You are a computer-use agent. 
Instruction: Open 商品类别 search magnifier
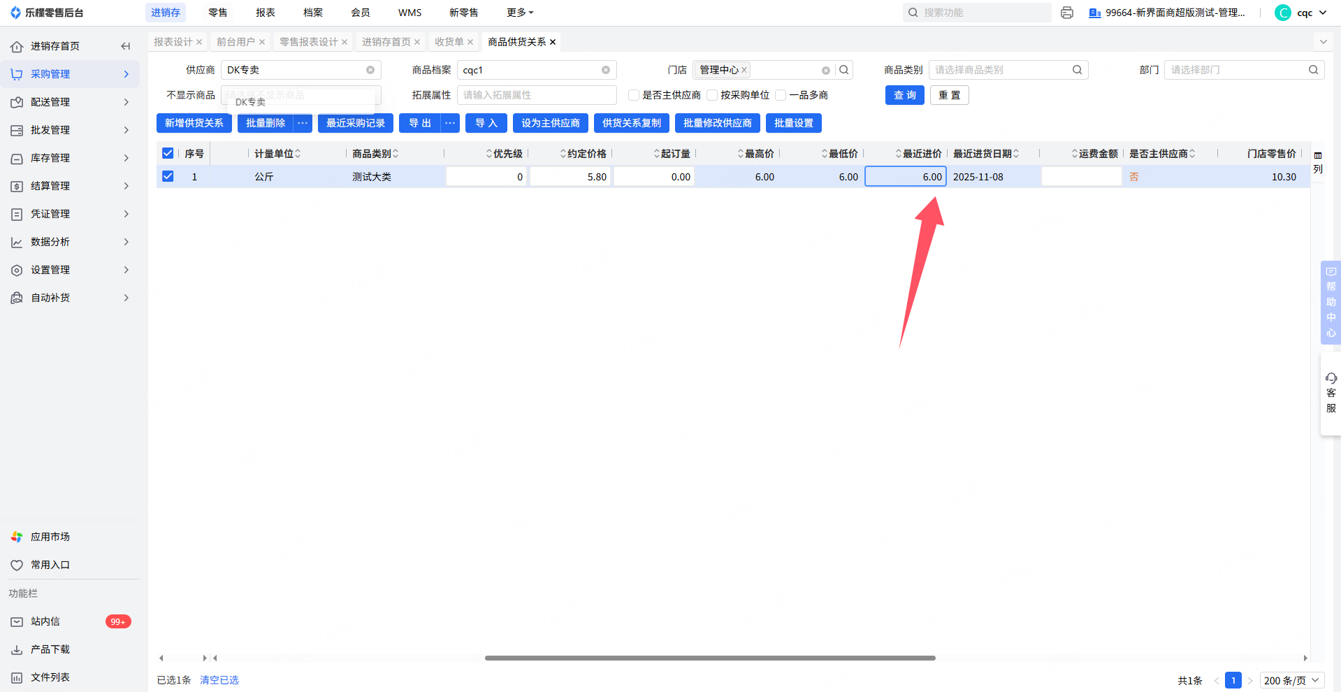point(1078,70)
